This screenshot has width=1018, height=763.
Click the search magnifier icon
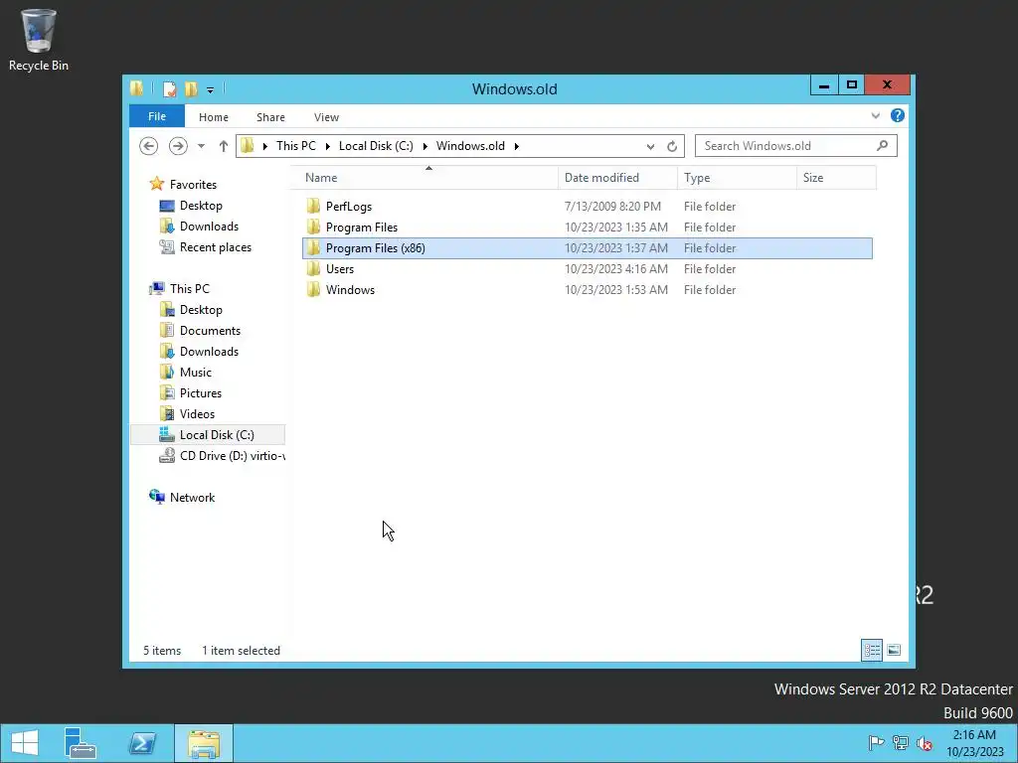pos(882,145)
